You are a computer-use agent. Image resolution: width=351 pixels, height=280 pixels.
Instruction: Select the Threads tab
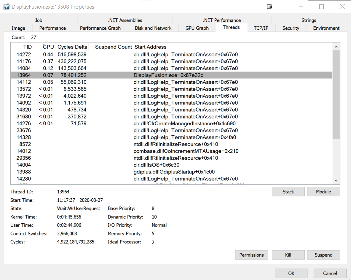(x=231, y=27)
